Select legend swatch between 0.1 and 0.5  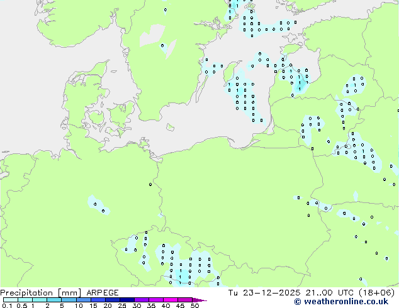11,300
